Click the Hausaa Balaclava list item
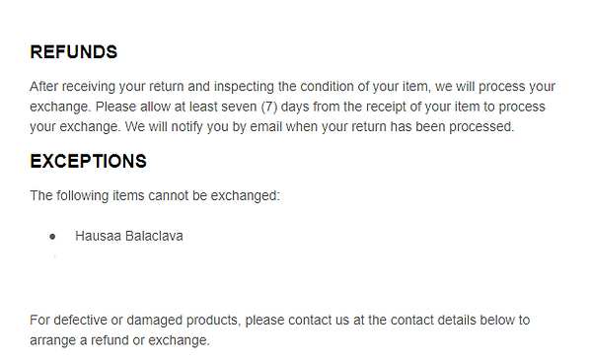The height and width of the screenshot is (361, 592). [129, 236]
